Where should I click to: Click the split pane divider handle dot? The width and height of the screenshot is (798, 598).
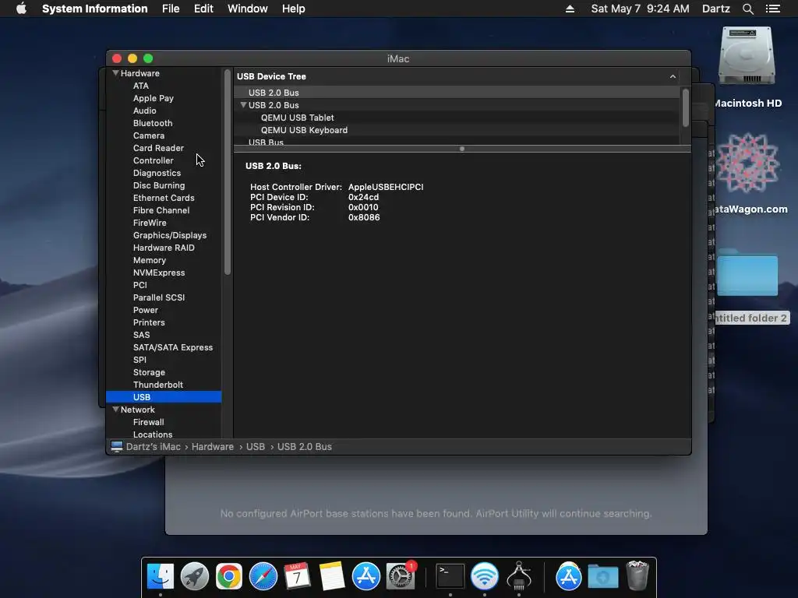[462, 149]
